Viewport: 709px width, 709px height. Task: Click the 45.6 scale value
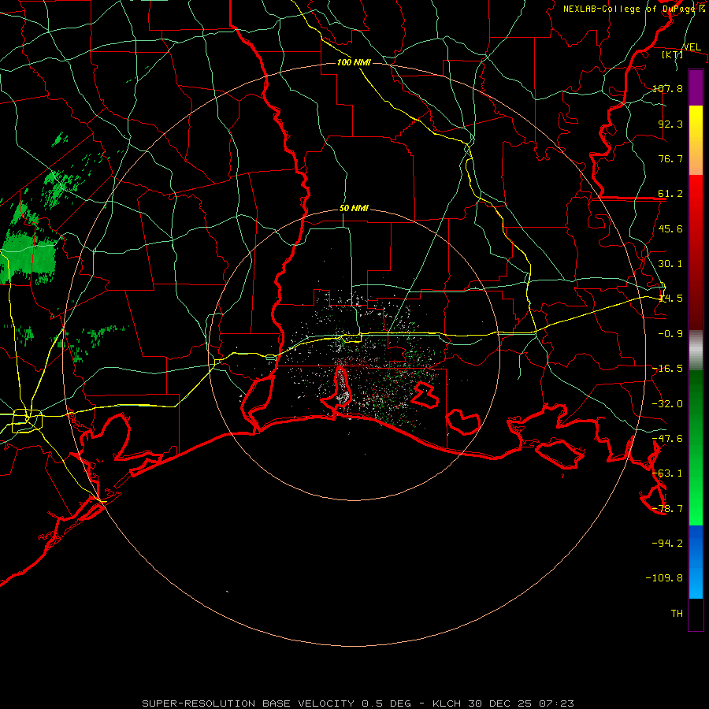[670, 228]
